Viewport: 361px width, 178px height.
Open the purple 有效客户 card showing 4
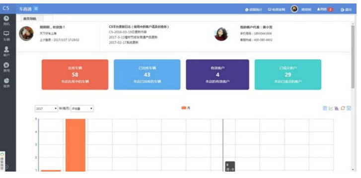click(217, 75)
